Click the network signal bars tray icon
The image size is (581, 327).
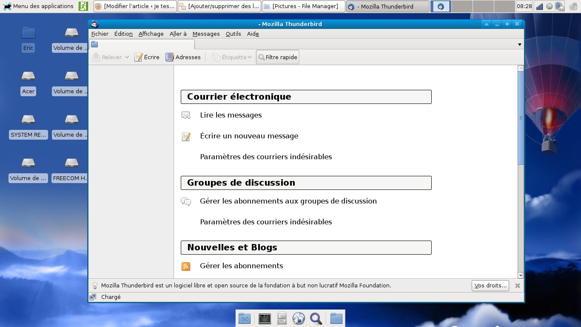540,6
